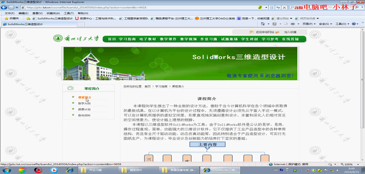The image size is (365, 174).
Task: Click the RSS feeds icon in command bar
Action: [x=274, y=24]
